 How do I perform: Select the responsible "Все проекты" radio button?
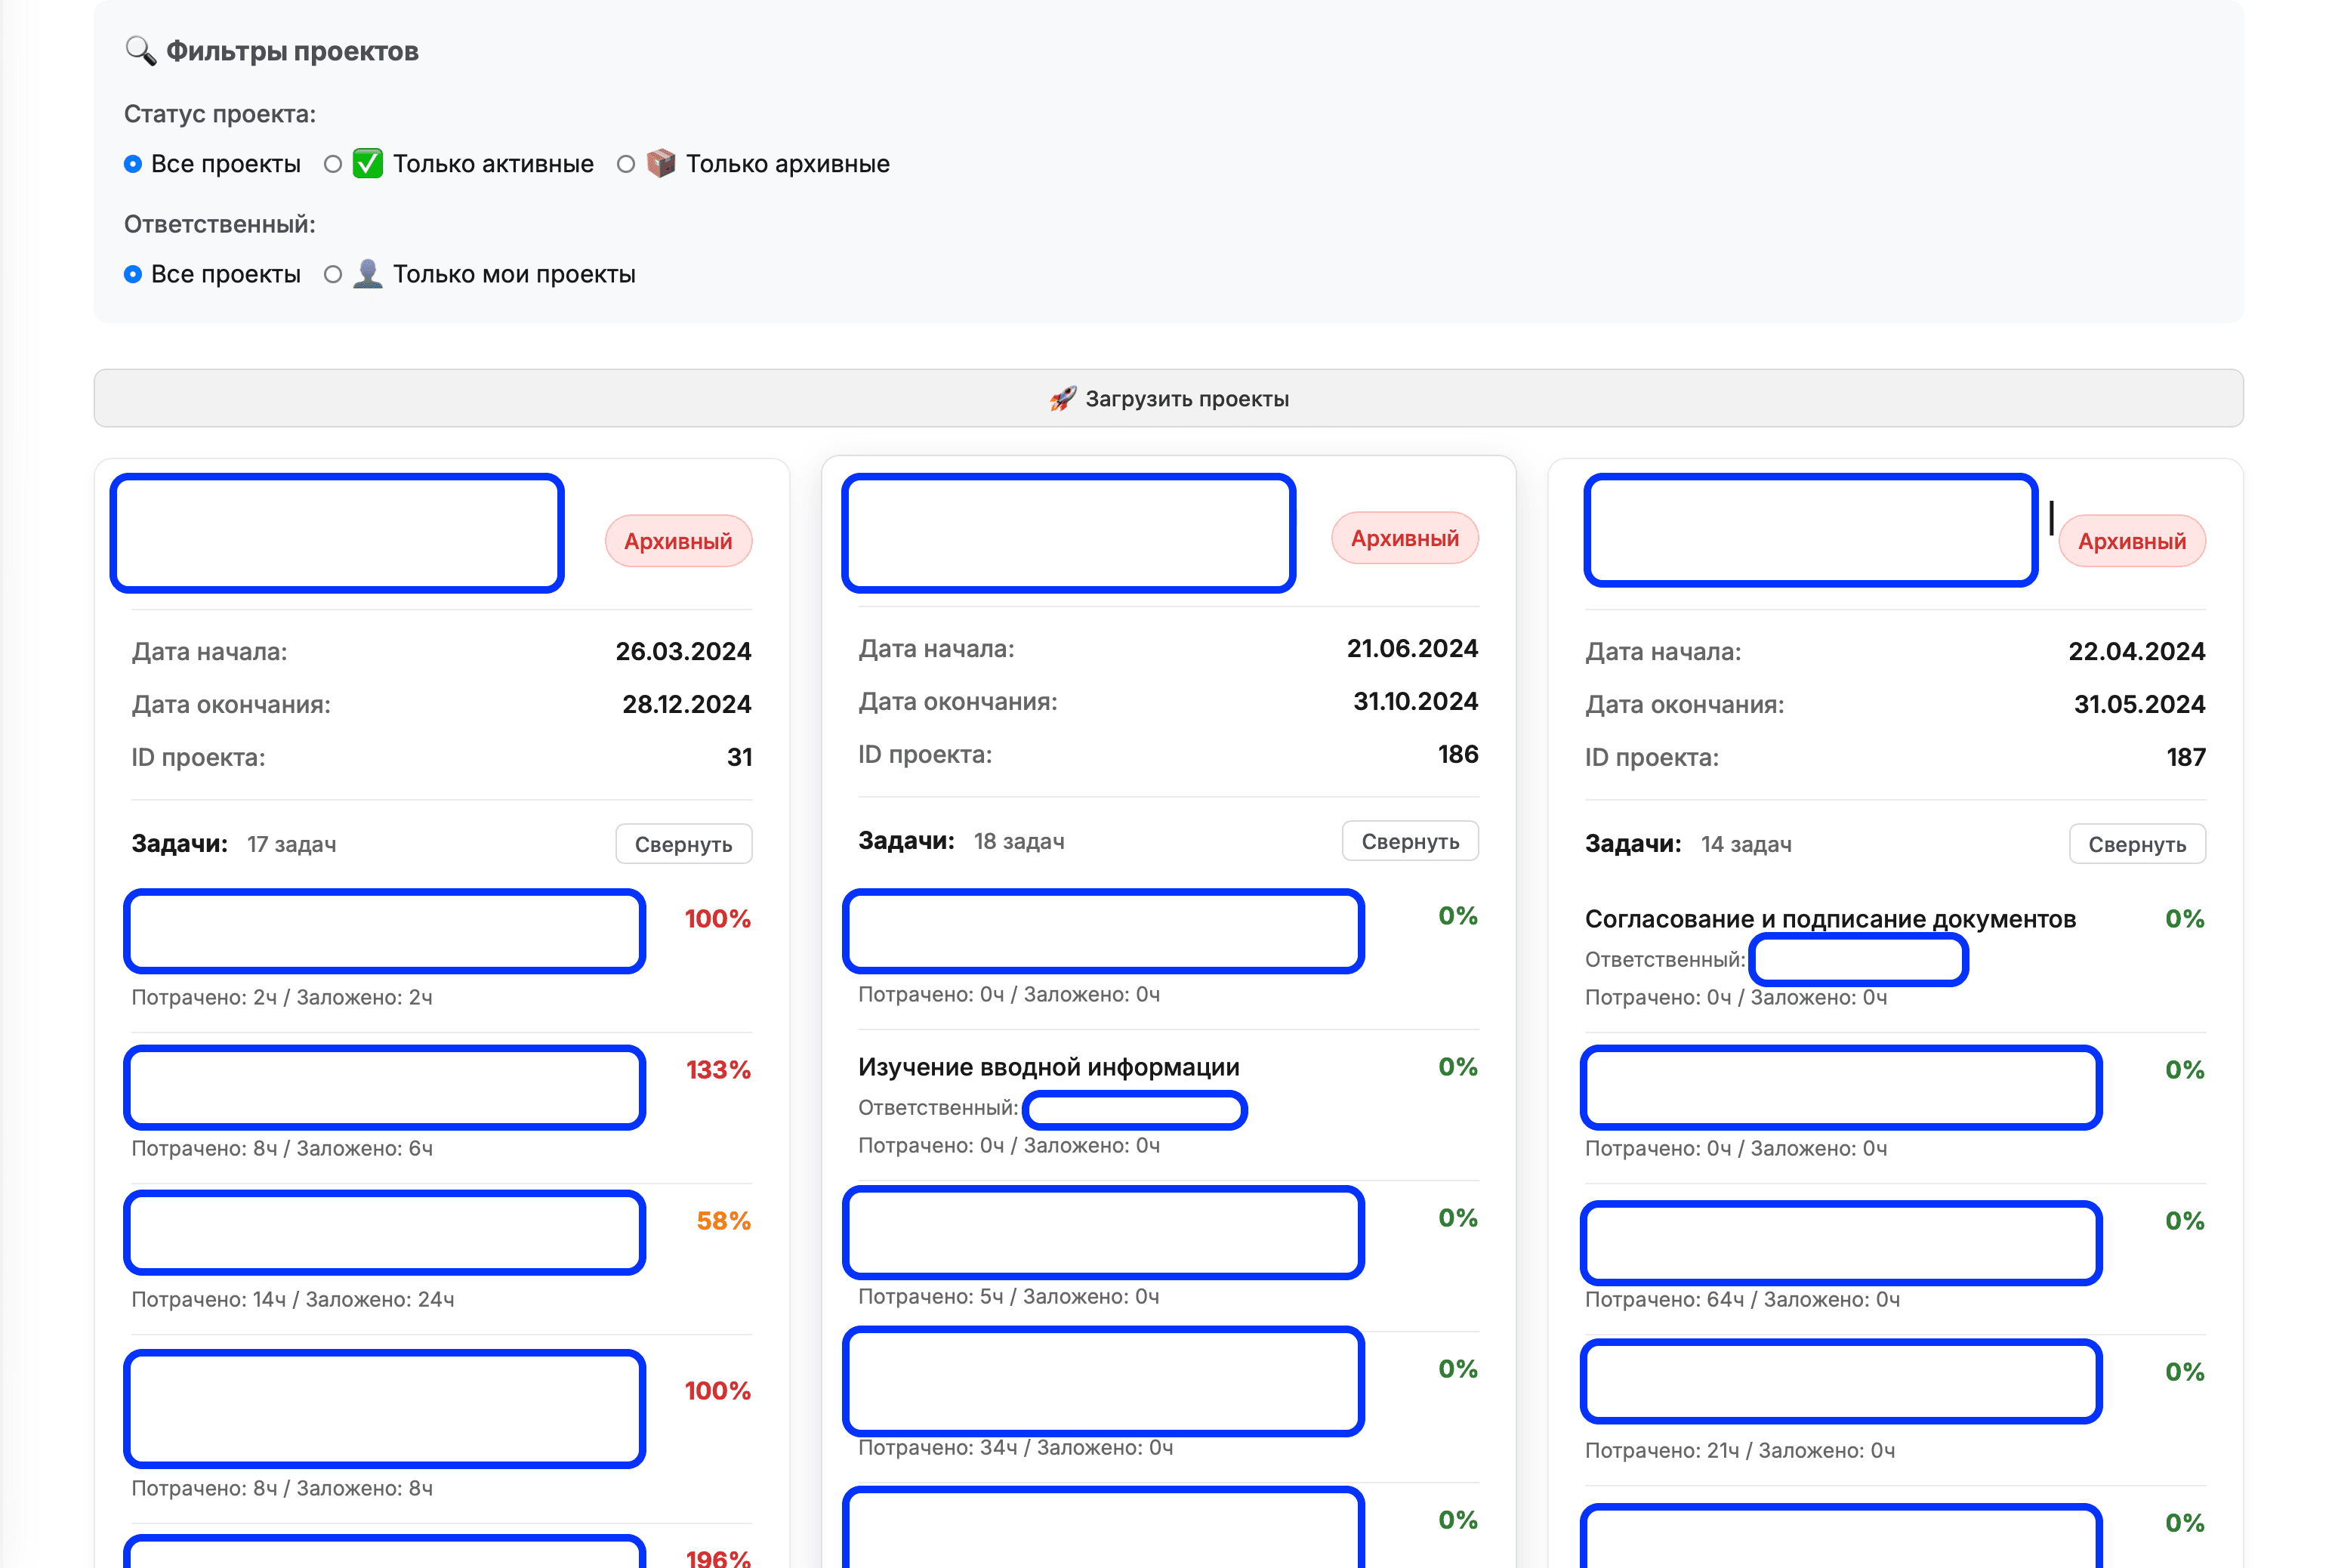click(x=133, y=274)
